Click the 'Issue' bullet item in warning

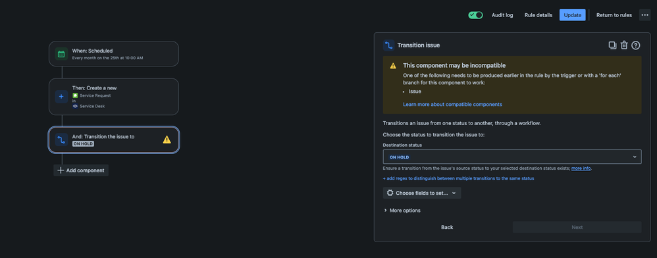[415, 91]
